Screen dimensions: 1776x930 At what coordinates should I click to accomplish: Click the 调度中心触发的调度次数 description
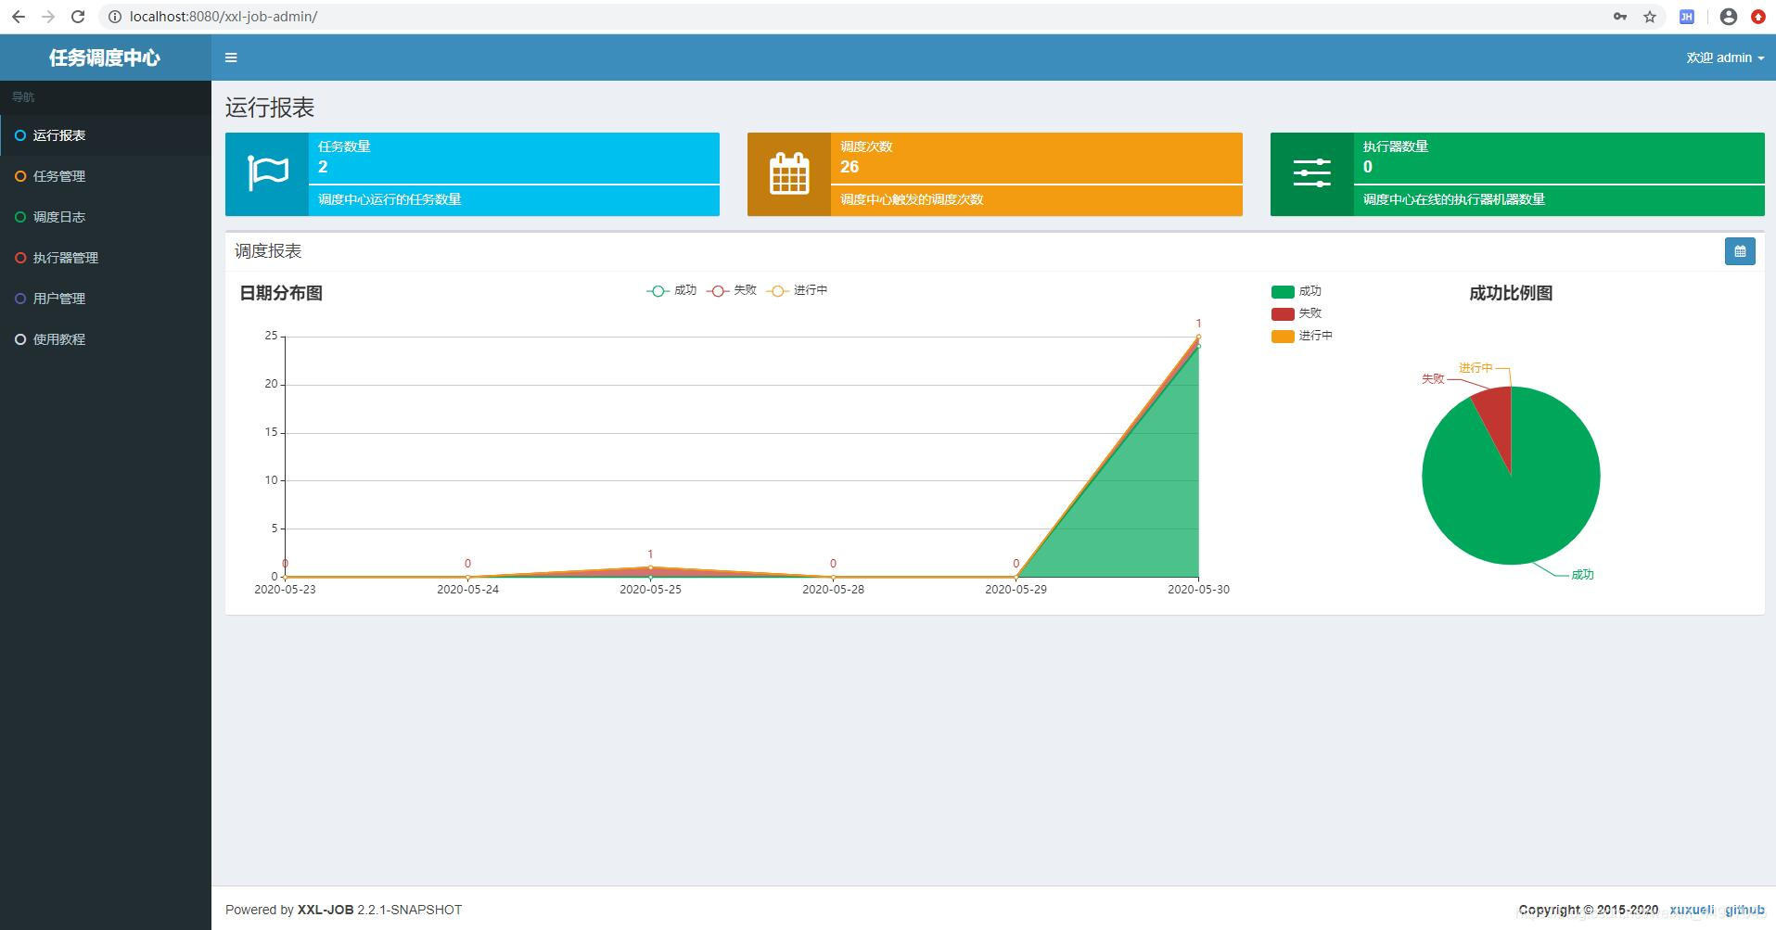point(912,199)
